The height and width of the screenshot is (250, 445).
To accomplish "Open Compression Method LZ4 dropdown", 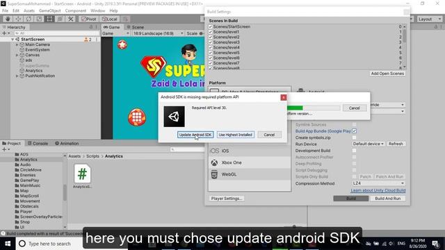I will pyautogui.click(x=378, y=183).
